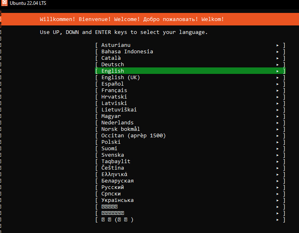Select Norsk bokmål language
Image resolution: width=299 pixels, height=233 pixels.
pos(120,129)
